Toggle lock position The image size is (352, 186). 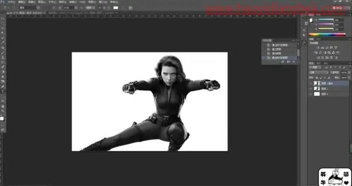coord(325,78)
